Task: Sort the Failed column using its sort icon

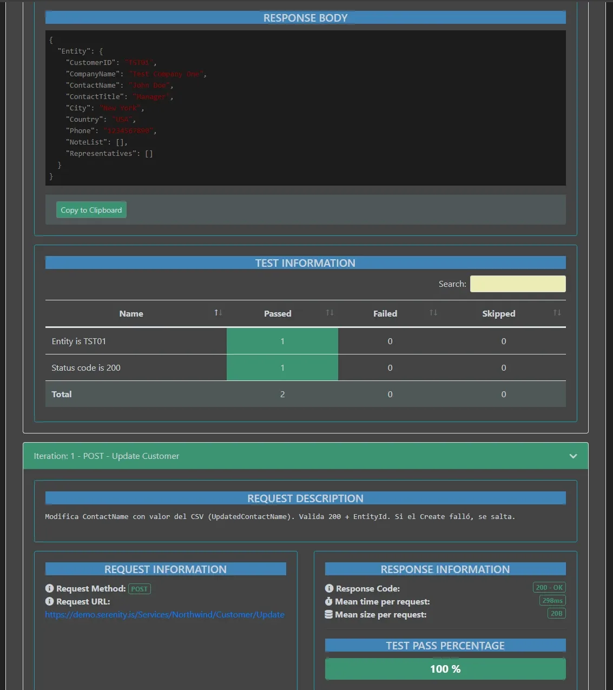Action: click(x=433, y=312)
